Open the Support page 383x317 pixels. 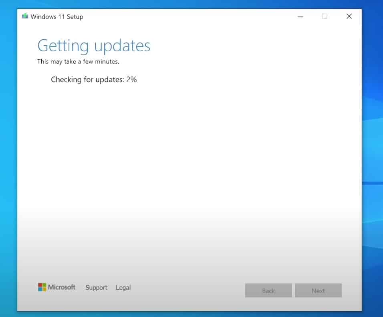[x=96, y=287]
